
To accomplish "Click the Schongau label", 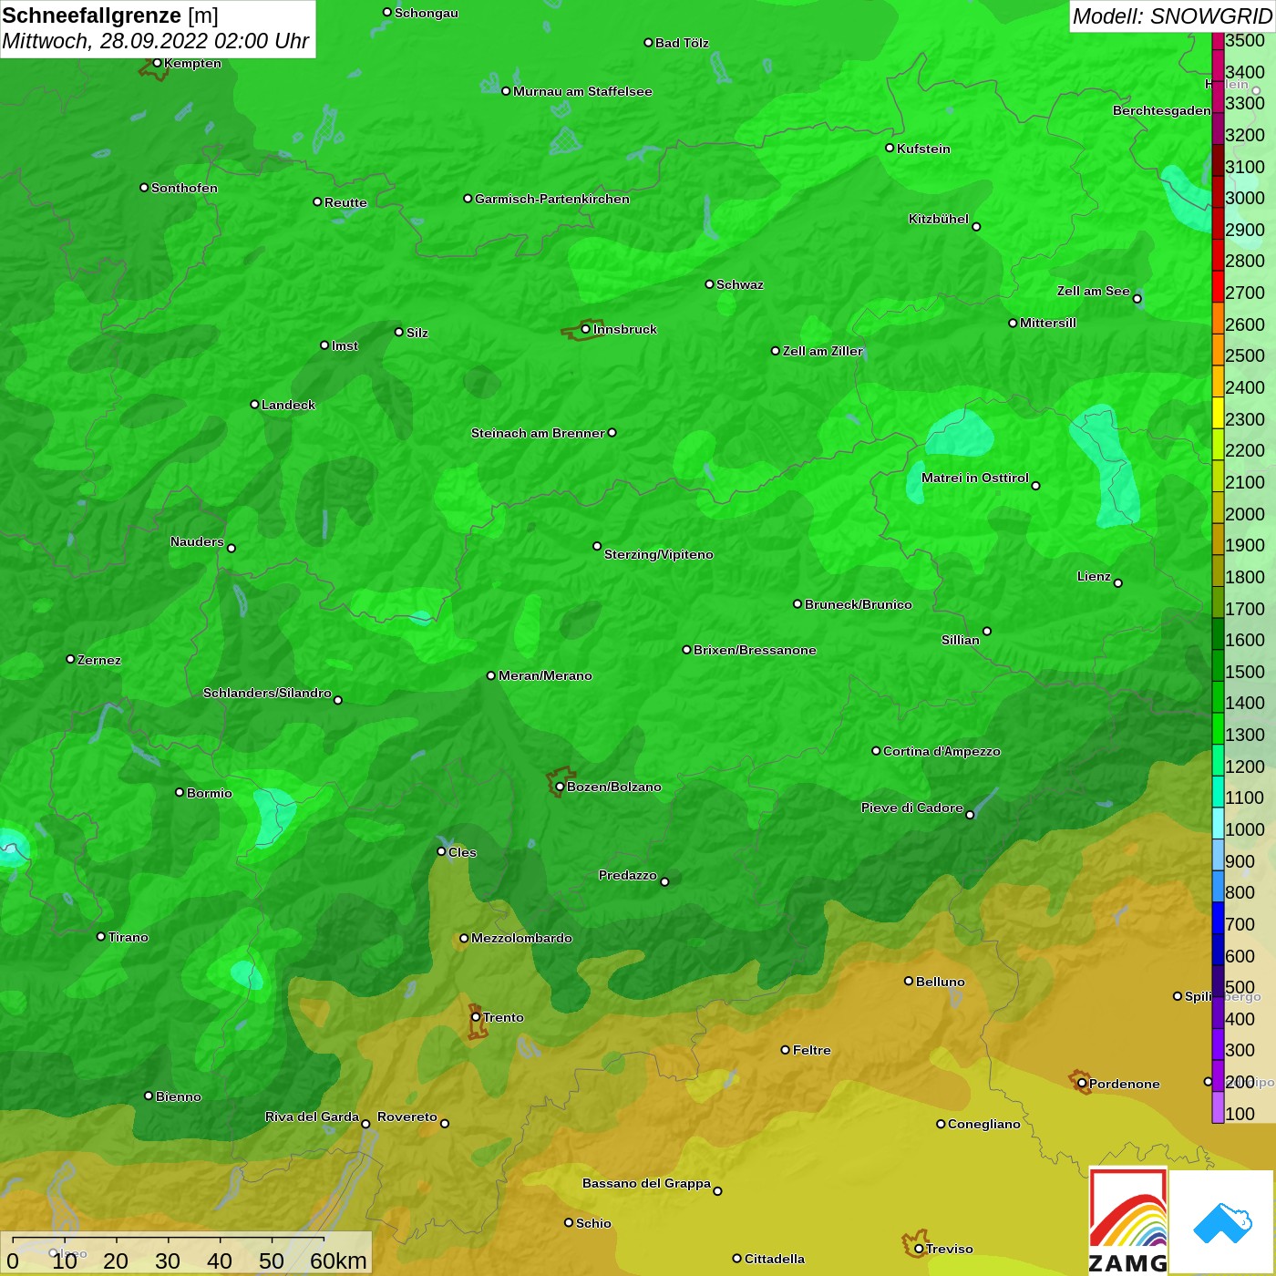I will 427,13.
